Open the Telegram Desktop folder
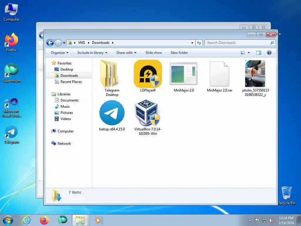 (112, 78)
